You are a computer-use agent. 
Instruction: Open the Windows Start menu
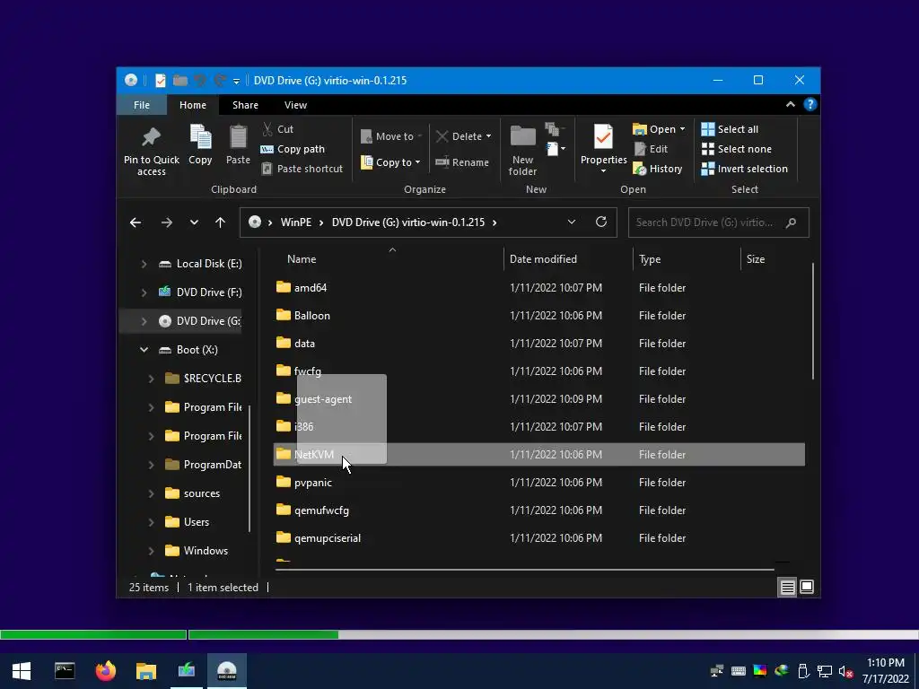coord(22,671)
